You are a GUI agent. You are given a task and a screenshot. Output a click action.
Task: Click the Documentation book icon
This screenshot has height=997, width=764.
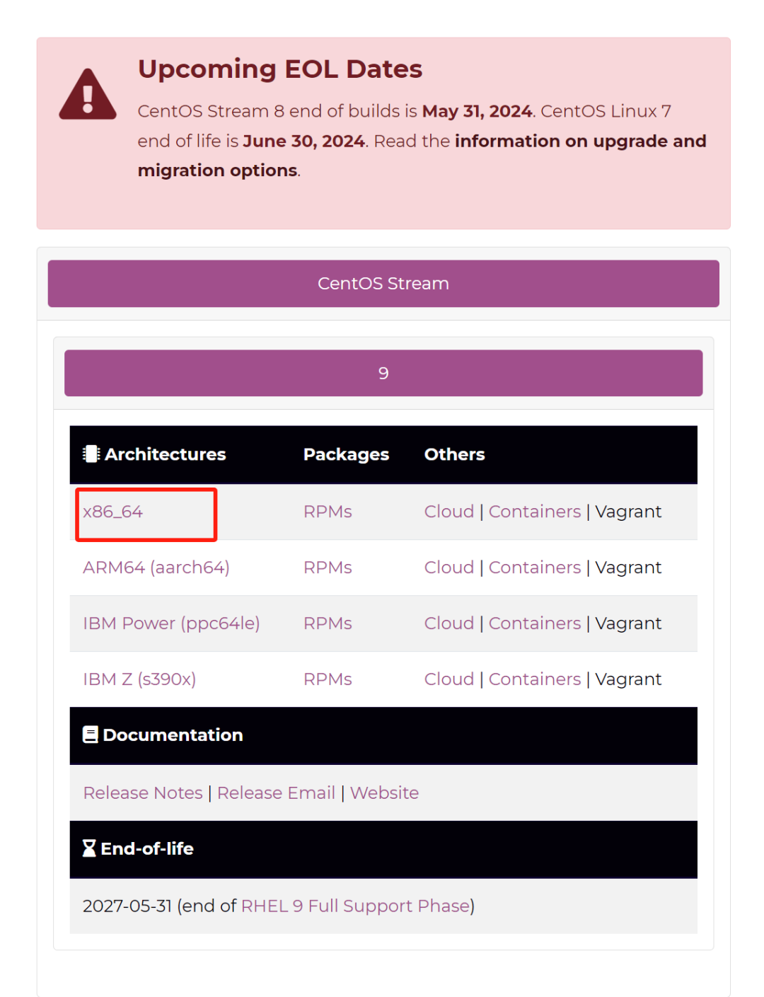click(91, 734)
